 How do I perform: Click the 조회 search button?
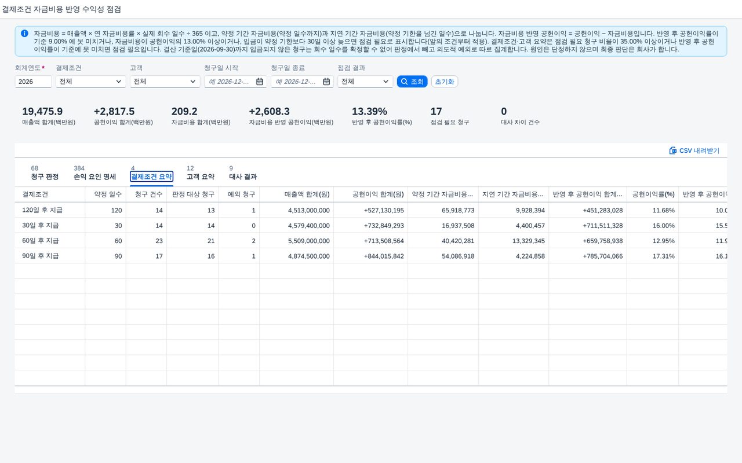pos(412,82)
